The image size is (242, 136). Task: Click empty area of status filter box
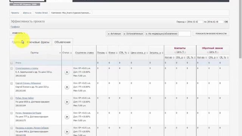185,34
